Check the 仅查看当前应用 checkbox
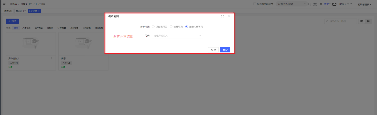The width and height of the screenshot is (377, 115). point(255,4)
